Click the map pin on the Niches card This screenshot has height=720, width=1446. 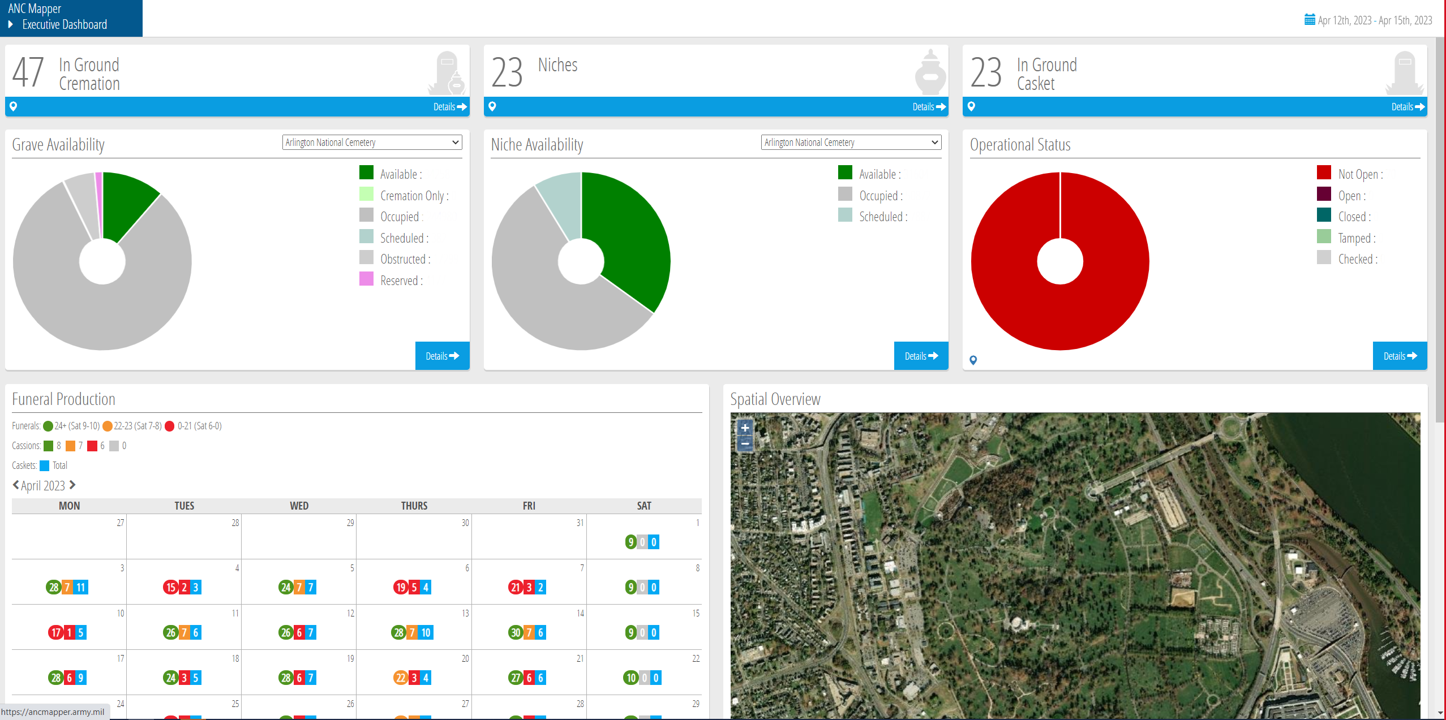(x=492, y=106)
